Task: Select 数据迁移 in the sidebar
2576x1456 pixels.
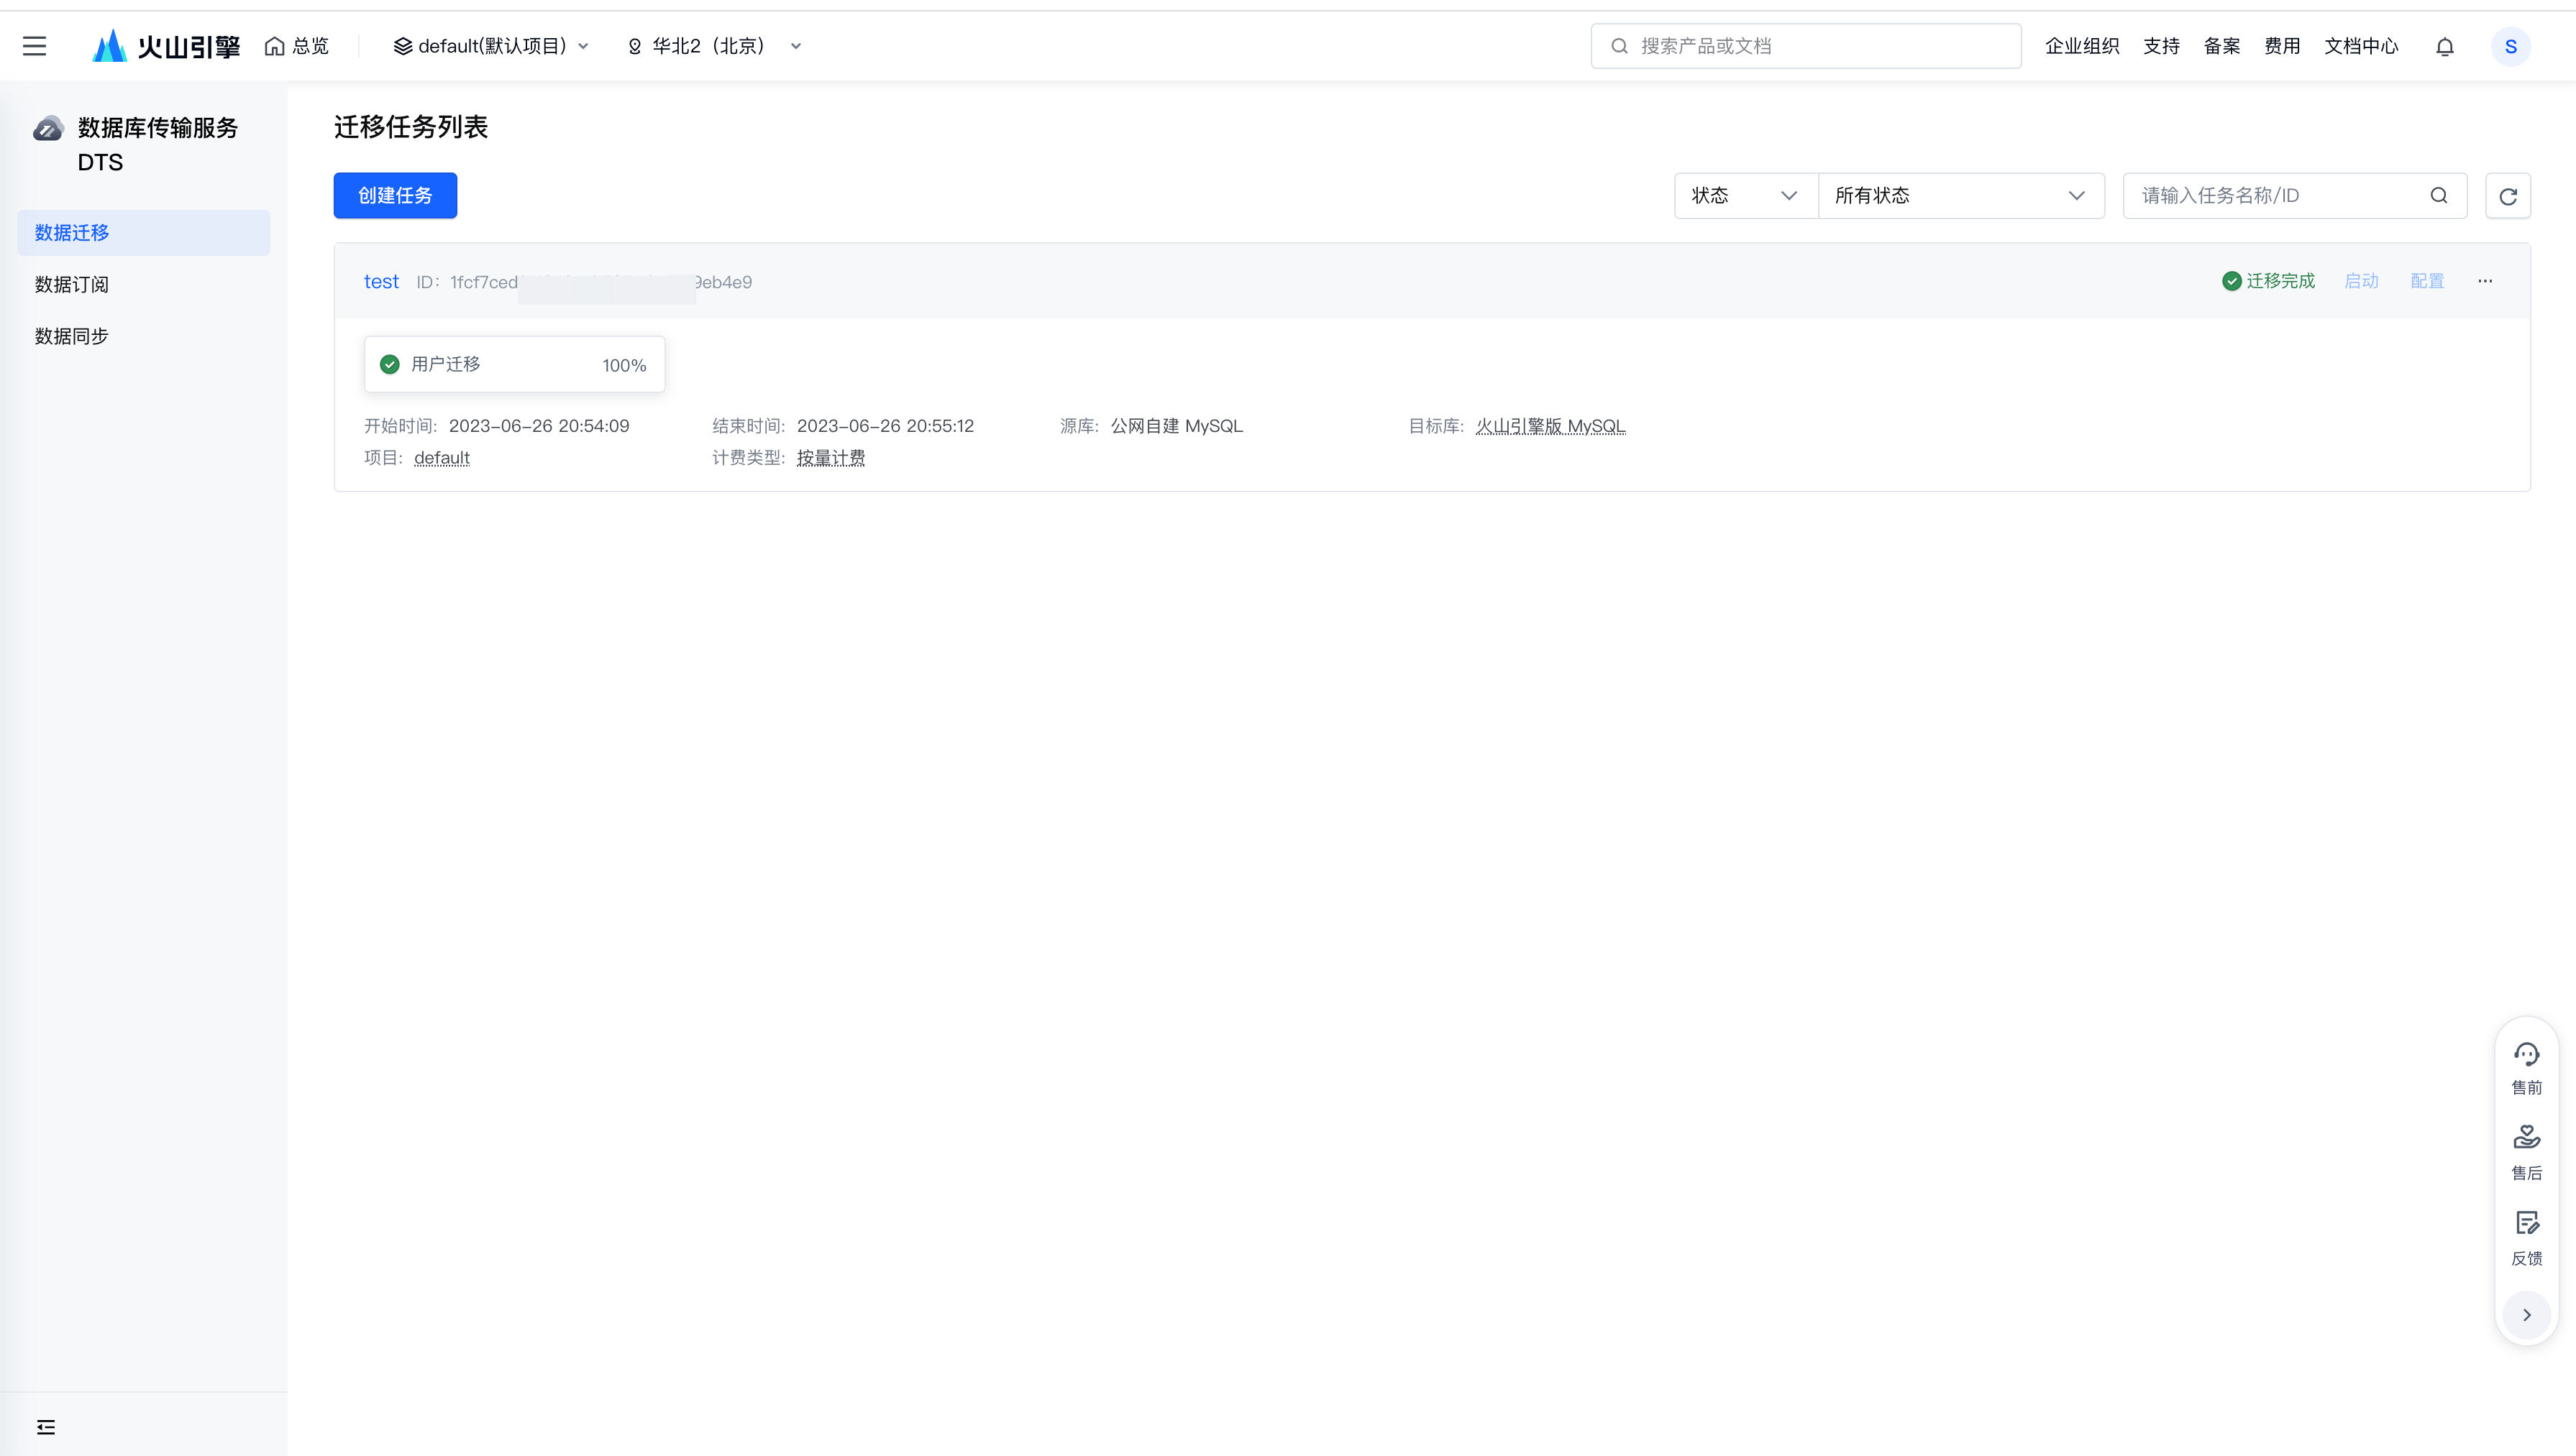Action: [144, 232]
